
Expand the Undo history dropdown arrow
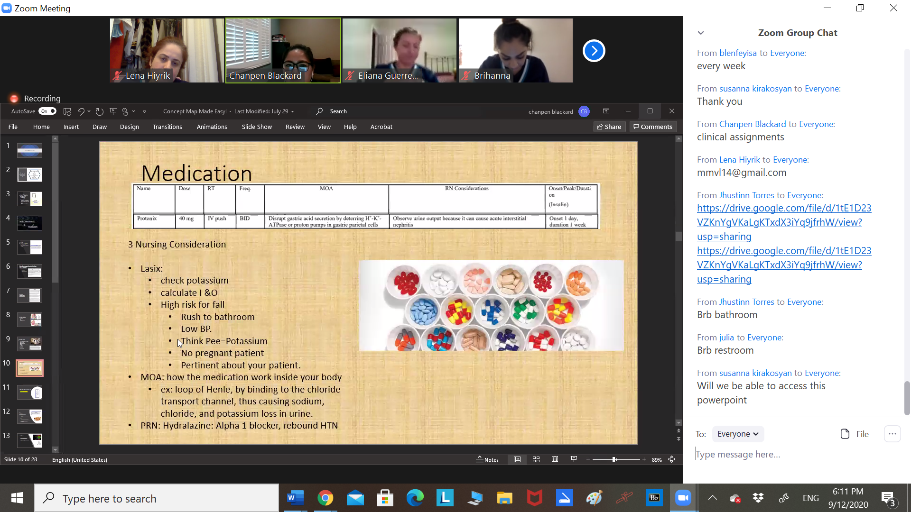click(89, 111)
